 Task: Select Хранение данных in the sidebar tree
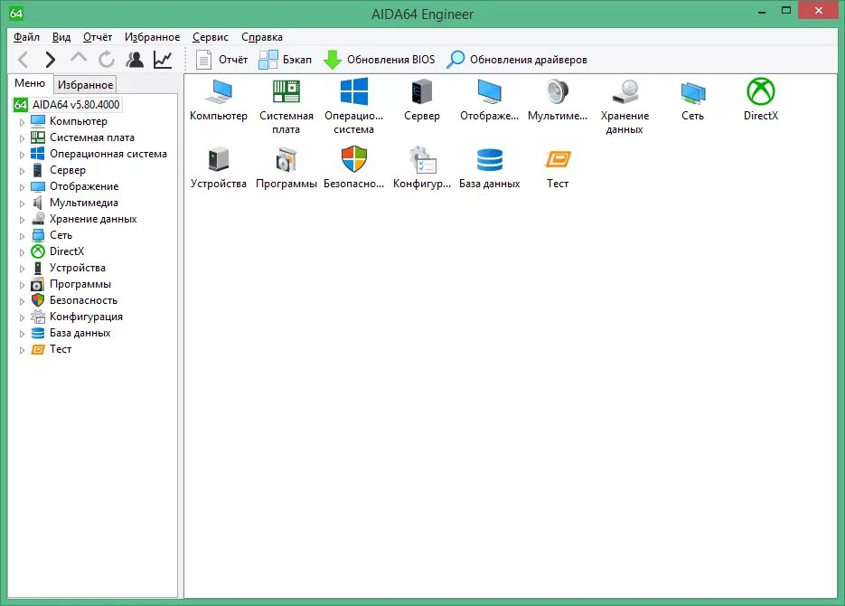83,219
